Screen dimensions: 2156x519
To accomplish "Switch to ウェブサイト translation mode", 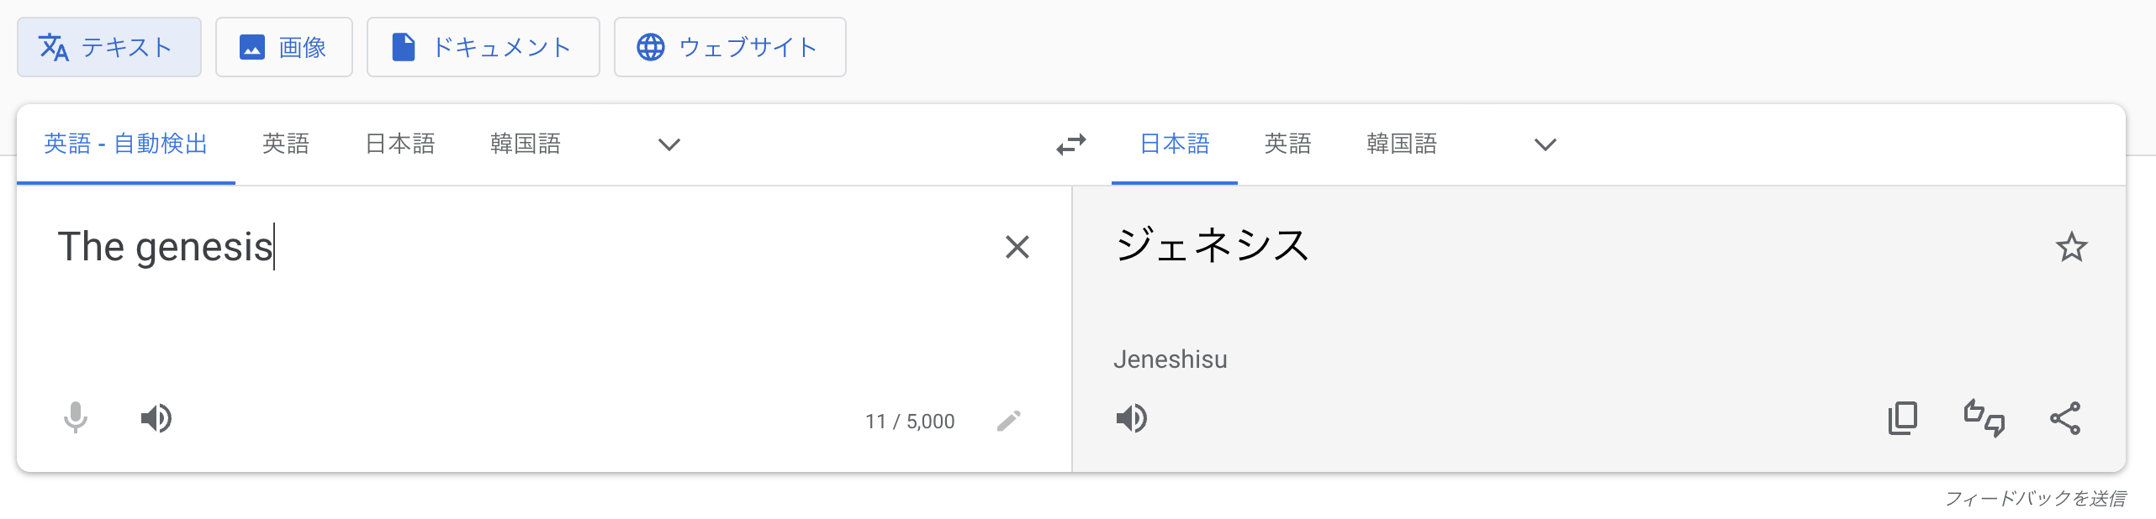I will (730, 47).
